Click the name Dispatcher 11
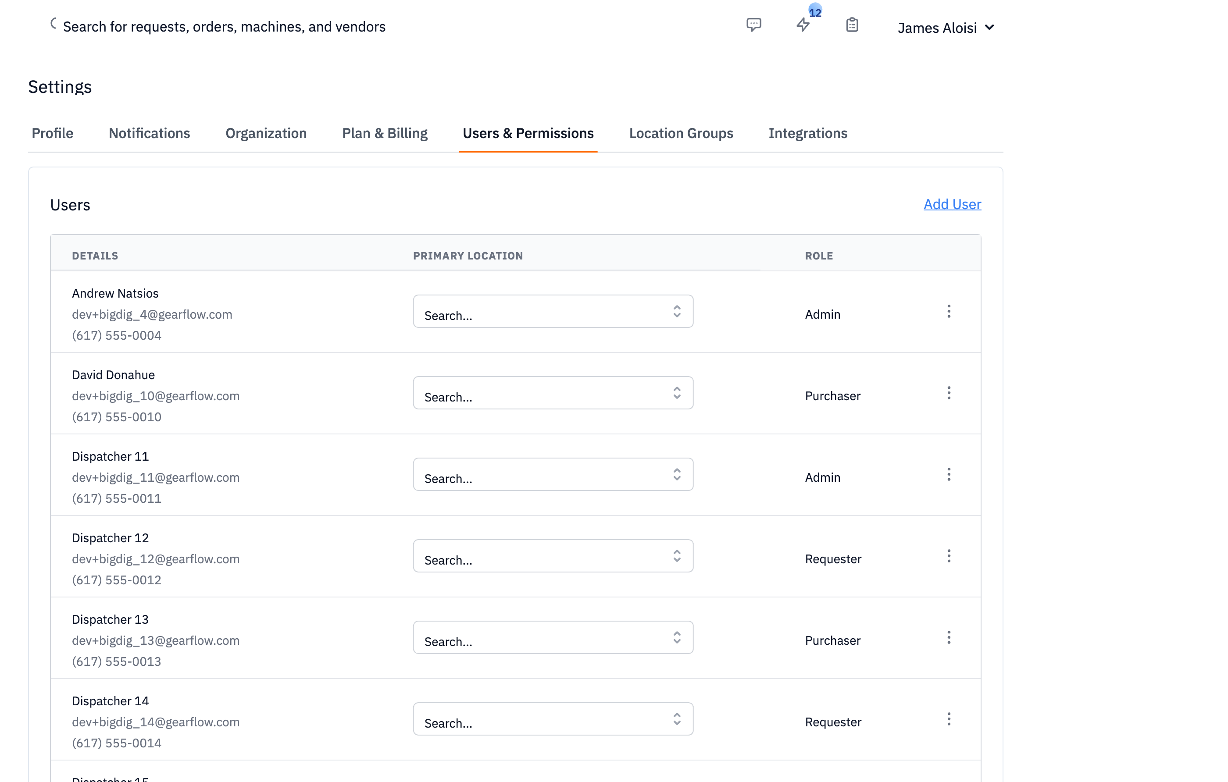The image size is (1228, 782). (110, 456)
